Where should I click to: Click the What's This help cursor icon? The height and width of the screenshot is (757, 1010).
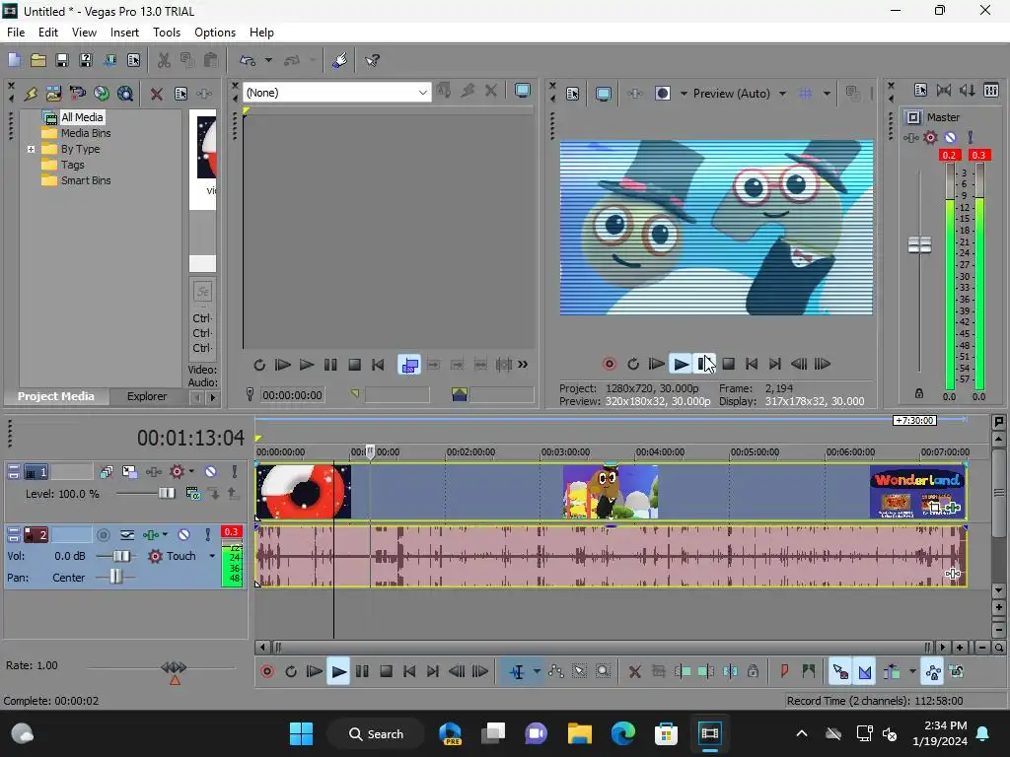pos(372,60)
